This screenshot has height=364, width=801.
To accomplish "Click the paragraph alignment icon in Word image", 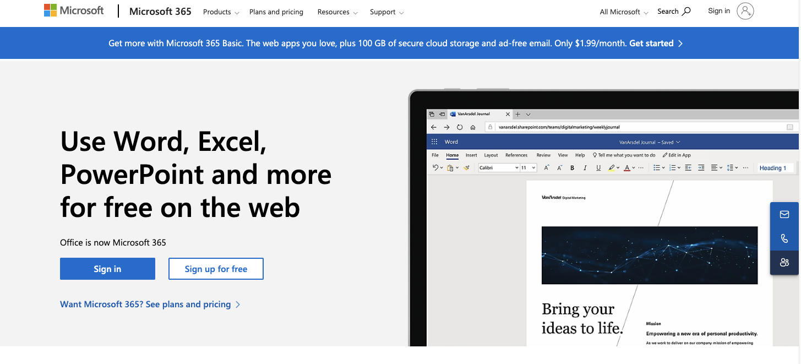I will click(x=714, y=168).
